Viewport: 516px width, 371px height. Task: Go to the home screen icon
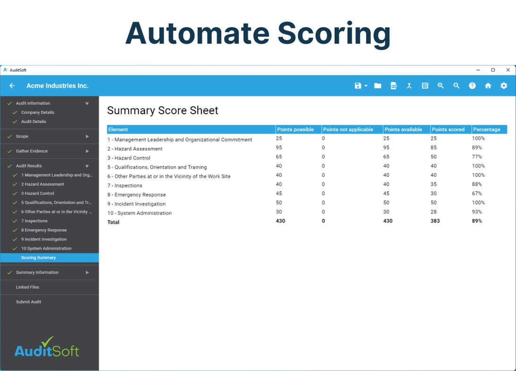[488, 86]
